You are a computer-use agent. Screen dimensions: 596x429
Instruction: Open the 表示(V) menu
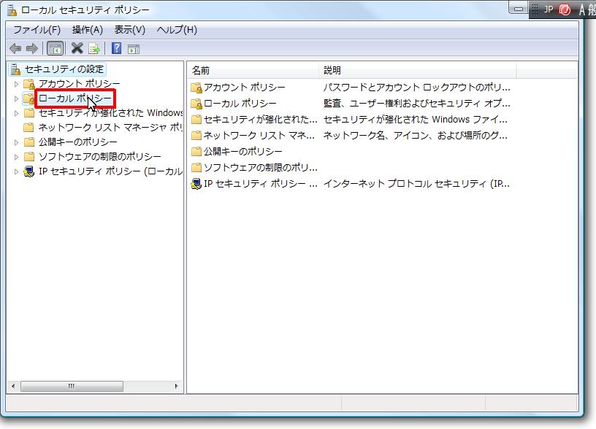coord(130,30)
